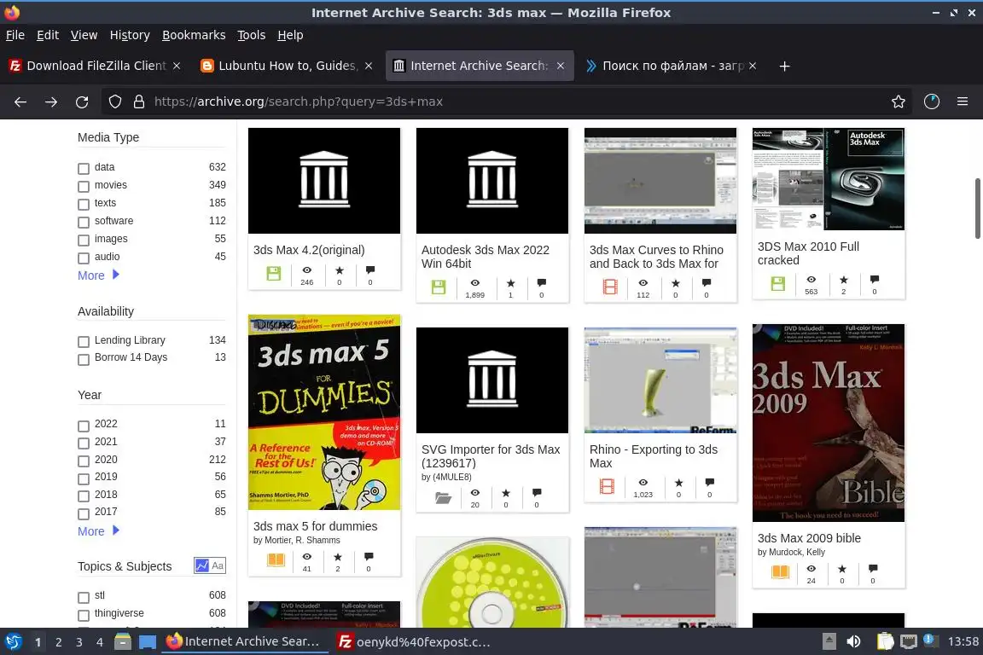Click software icon on Autodesk 3ds Max 2022
This screenshot has width=983, height=655.
(439, 287)
